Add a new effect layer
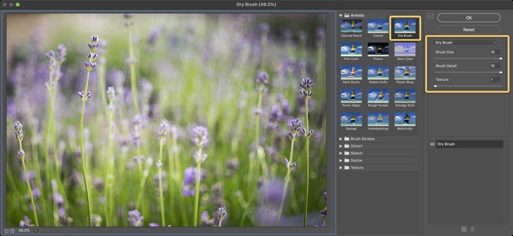513x236 pixels. 464,229
